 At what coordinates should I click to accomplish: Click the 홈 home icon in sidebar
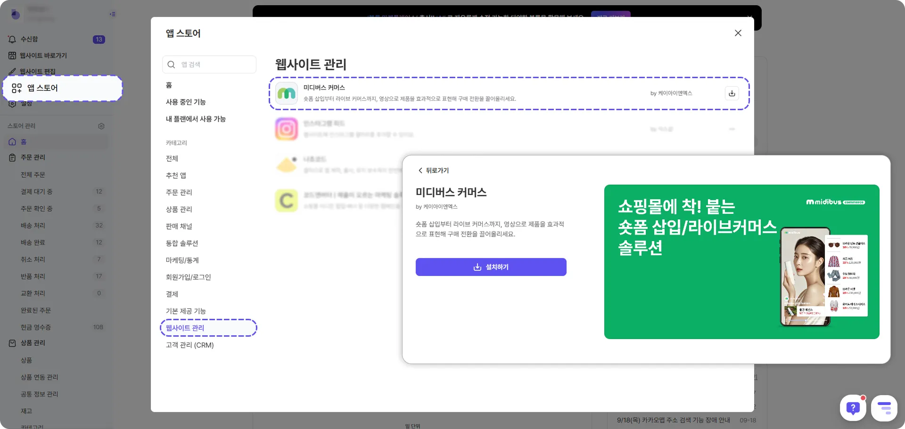(x=12, y=141)
